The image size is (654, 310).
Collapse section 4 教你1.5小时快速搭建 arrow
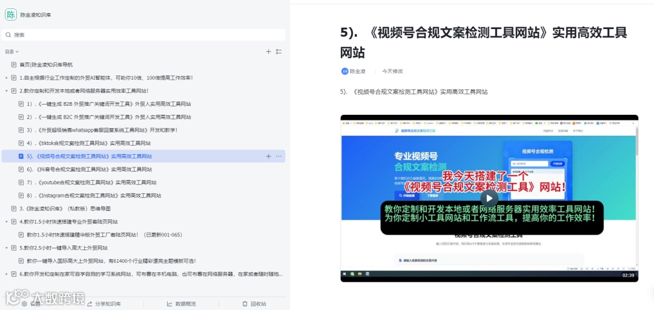pos(6,222)
